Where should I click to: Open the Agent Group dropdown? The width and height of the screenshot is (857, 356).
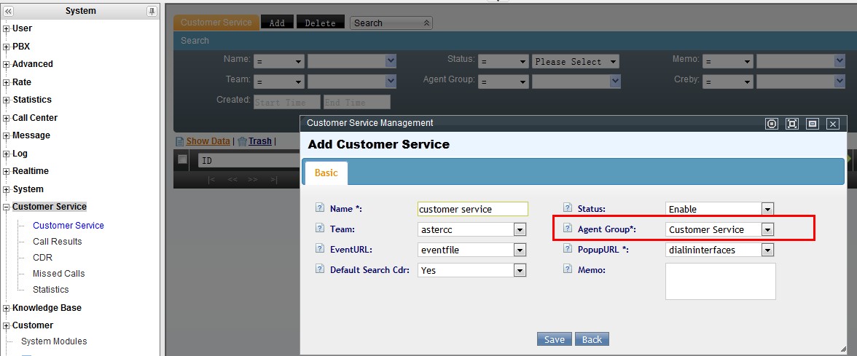tap(767, 230)
